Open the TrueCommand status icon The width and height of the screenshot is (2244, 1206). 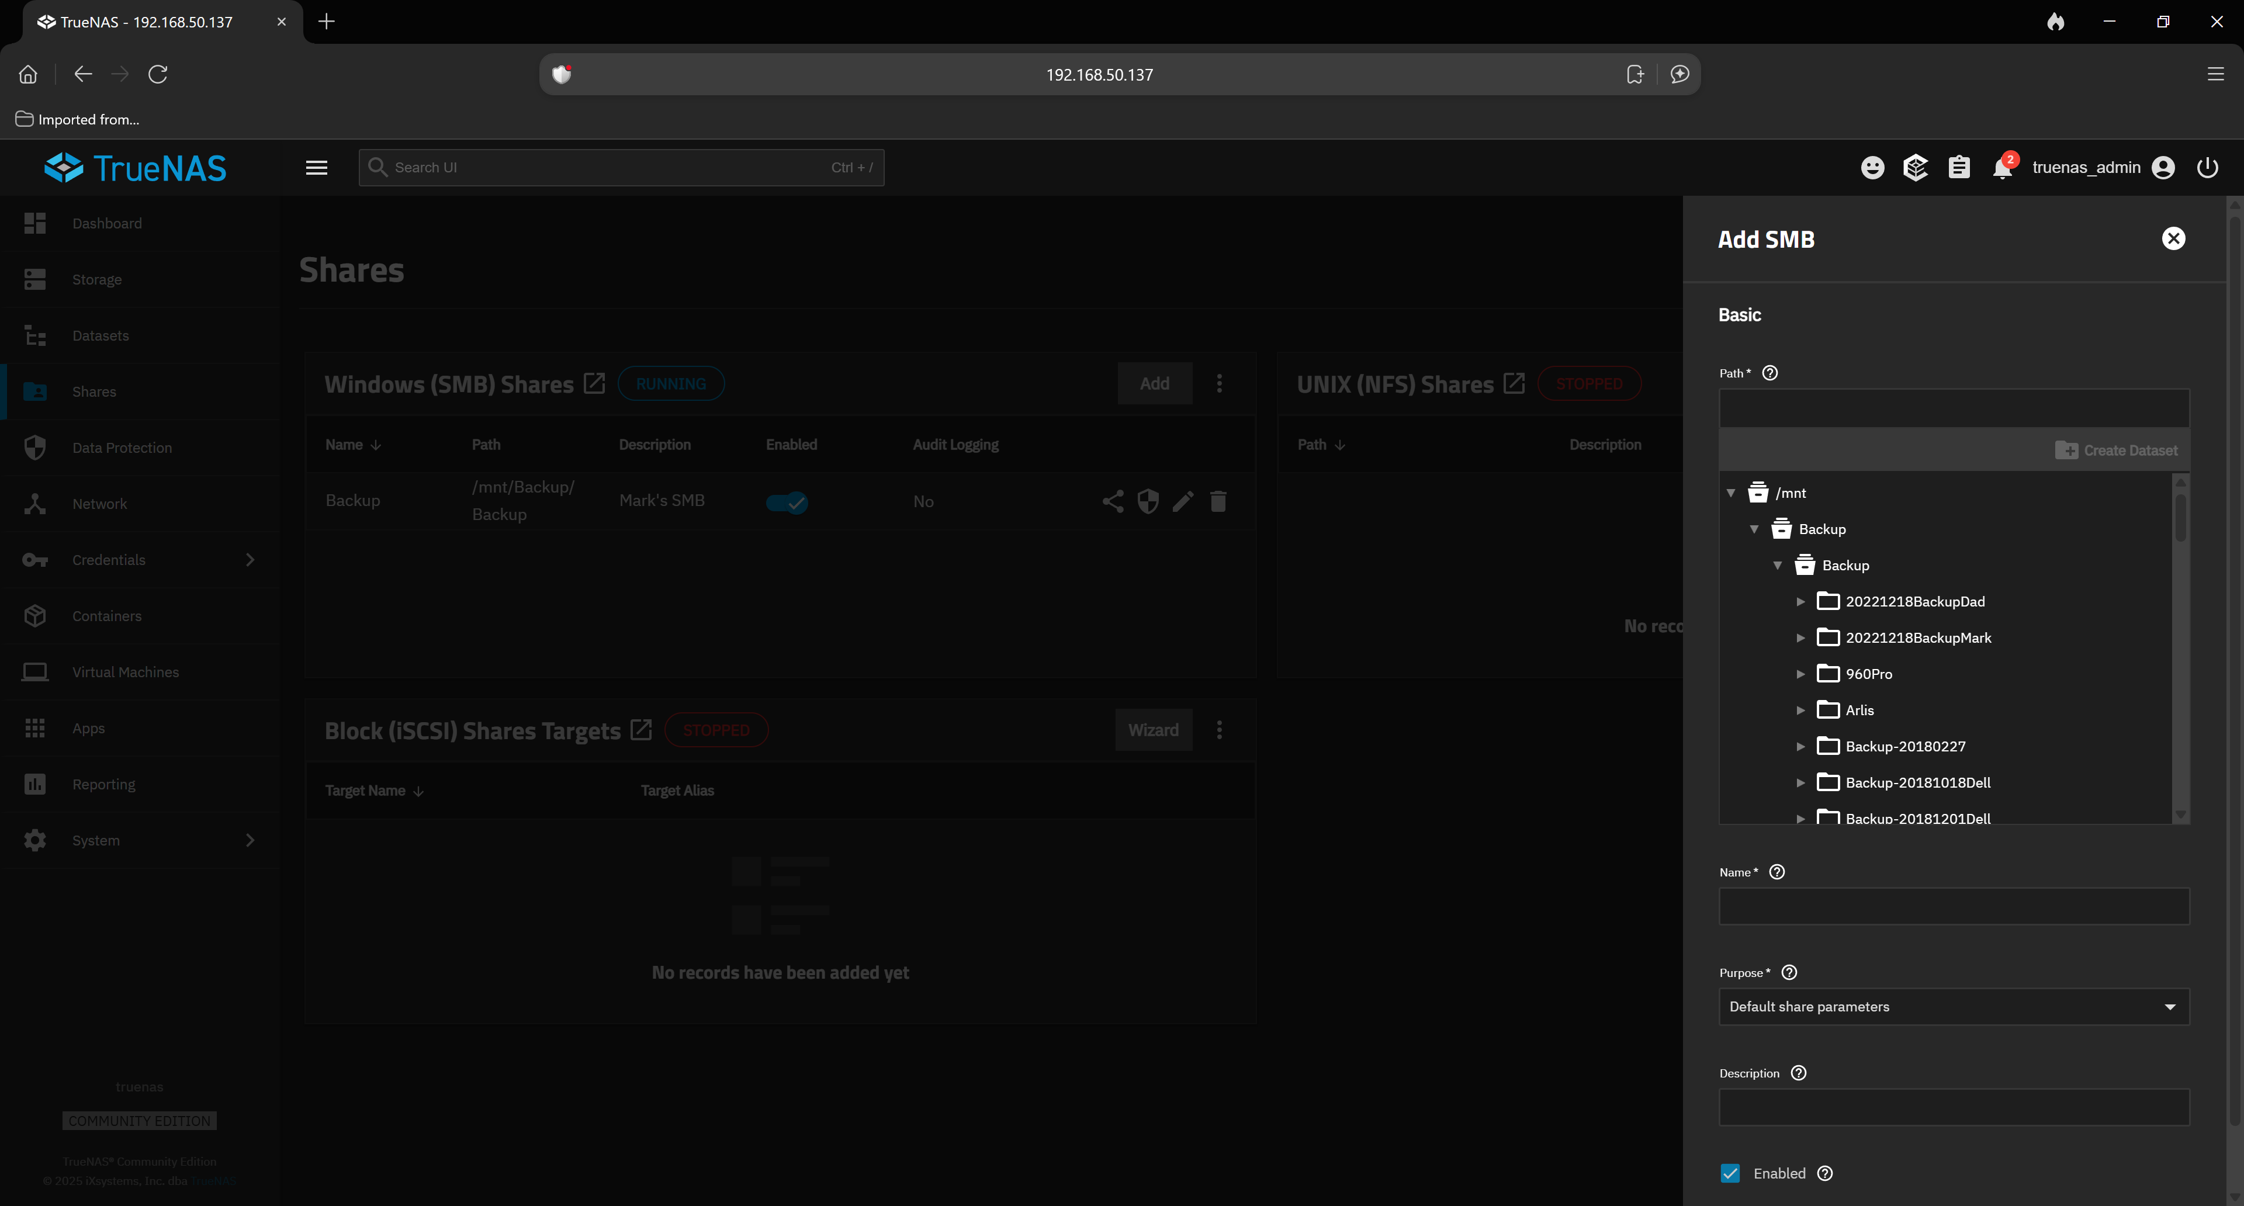click(x=1916, y=167)
